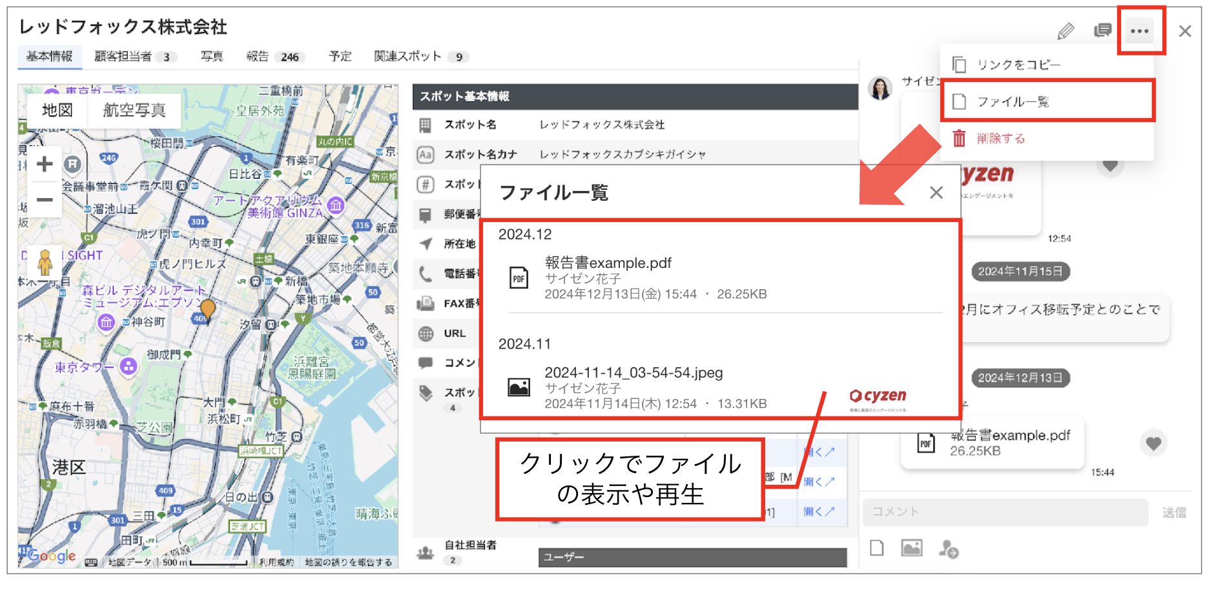
Task: Attach an image using the picture icon
Action: (912, 548)
